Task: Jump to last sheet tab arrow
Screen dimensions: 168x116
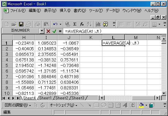Action: [x=18, y=98]
